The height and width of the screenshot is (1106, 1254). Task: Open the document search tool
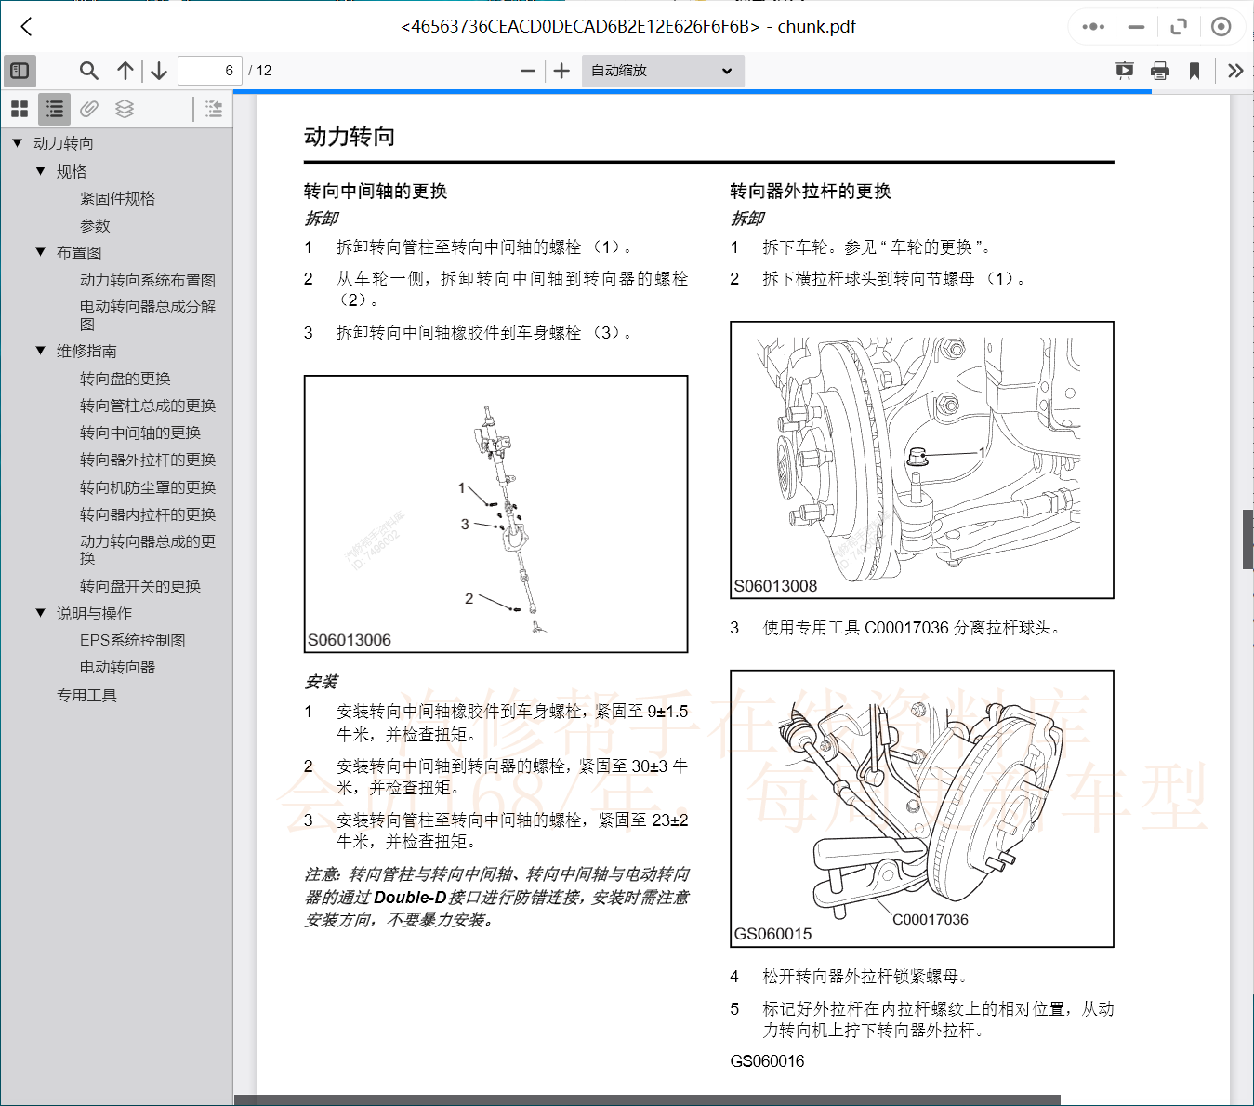[x=88, y=70]
